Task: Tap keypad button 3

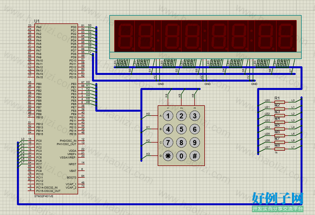Action: pyautogui.click(x=195, y=116)
